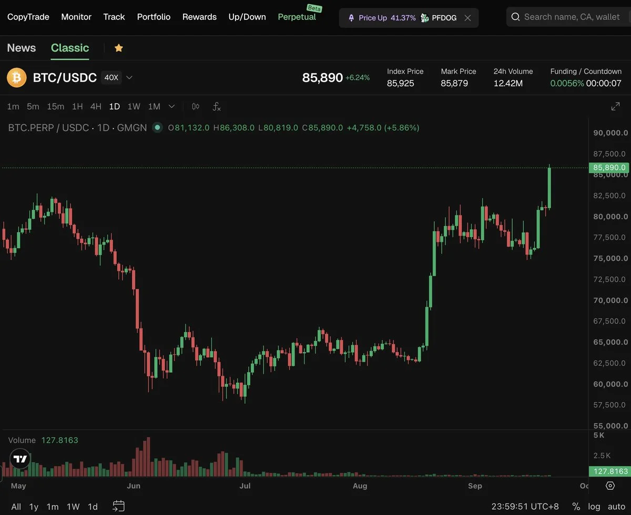Open the Perpetual Beta menu

(x=297, y=17)
